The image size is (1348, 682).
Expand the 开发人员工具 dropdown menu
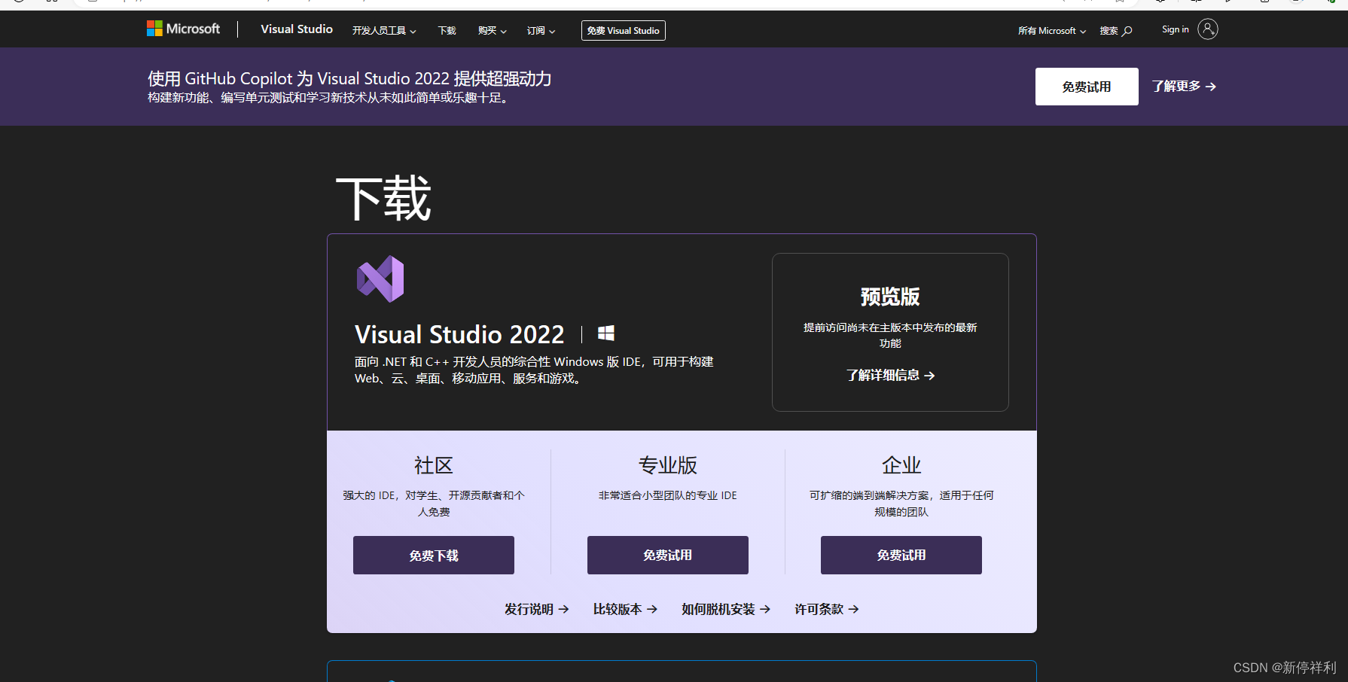384,31
